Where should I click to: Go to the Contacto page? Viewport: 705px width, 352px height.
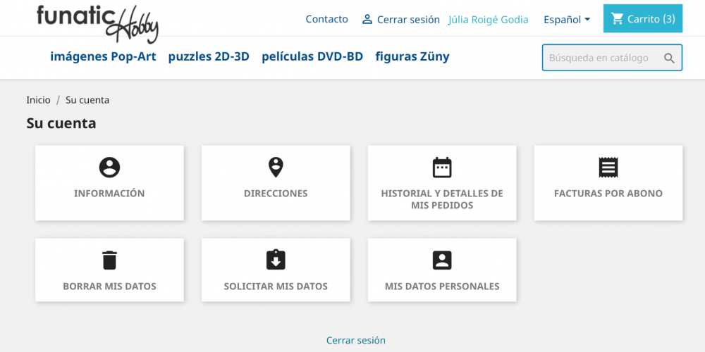click(327, 19)
